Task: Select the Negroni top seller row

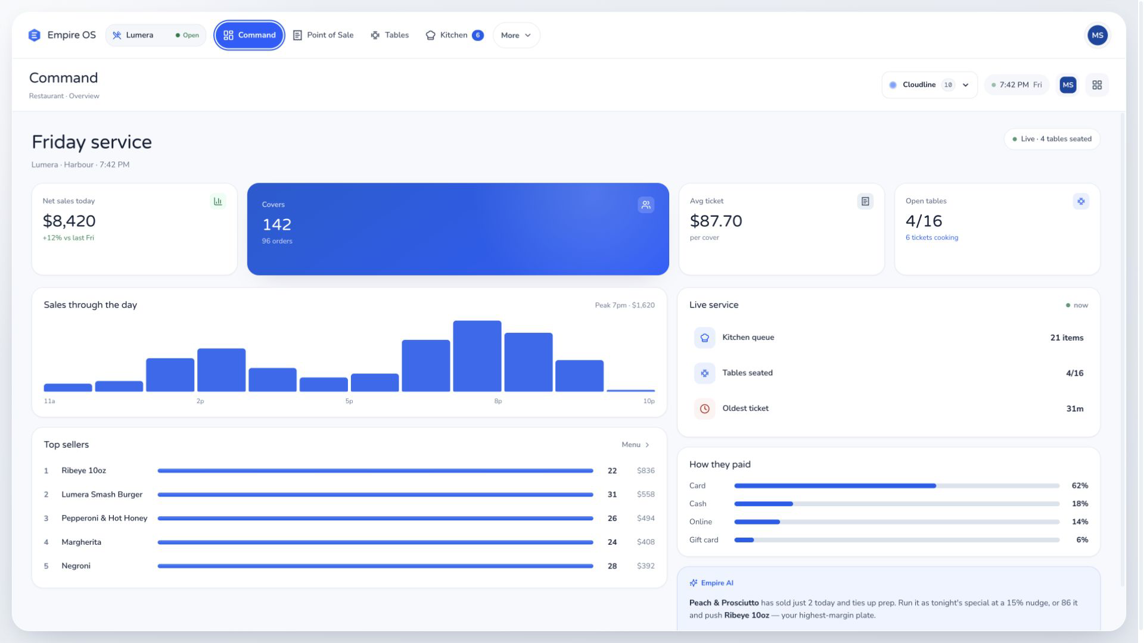Action: tap(349, 566)
